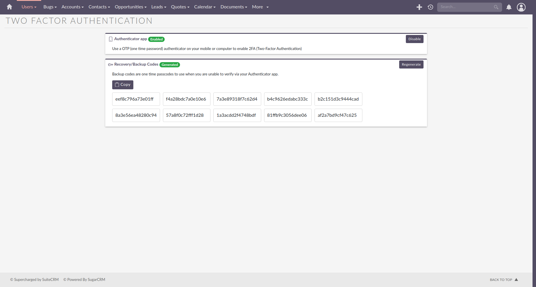Screen dimensions: 536x287
Task: Open the Calendar menu item
Action: point(205,7)
